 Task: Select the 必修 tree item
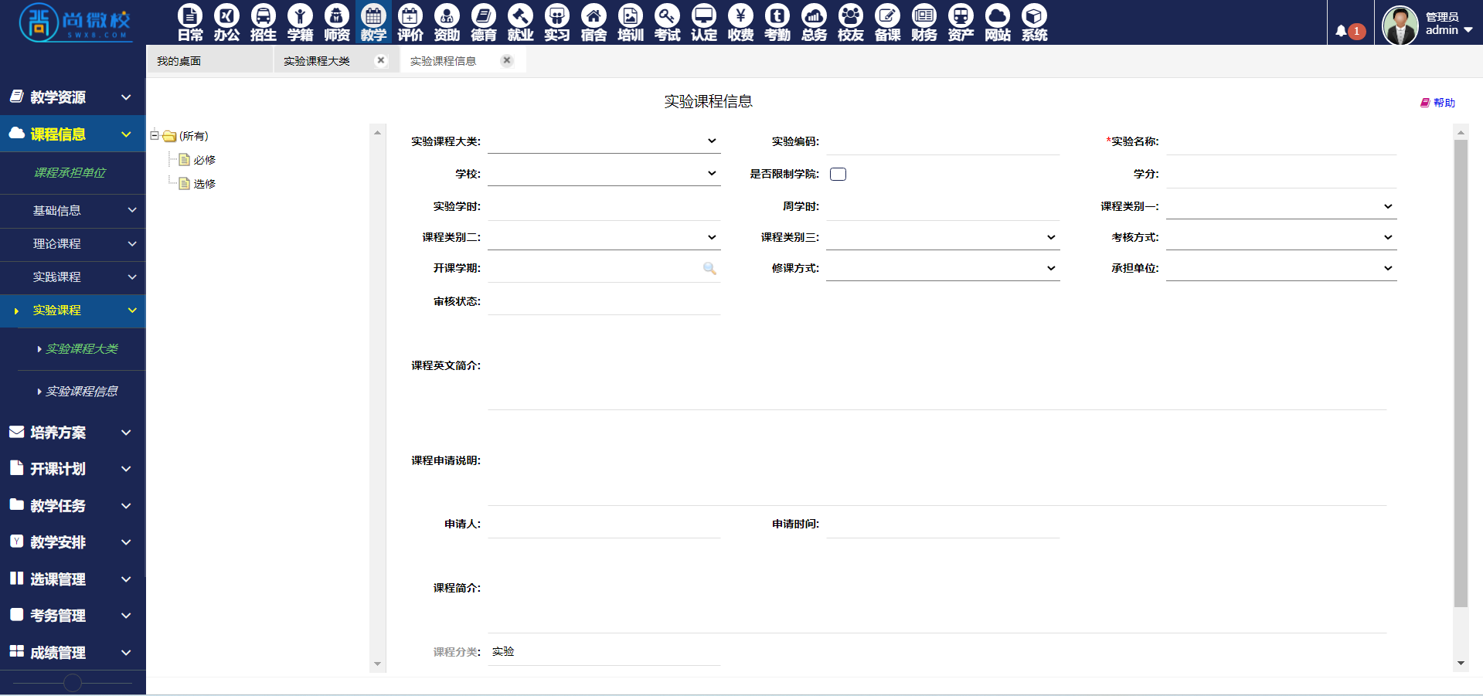(204, 160)
